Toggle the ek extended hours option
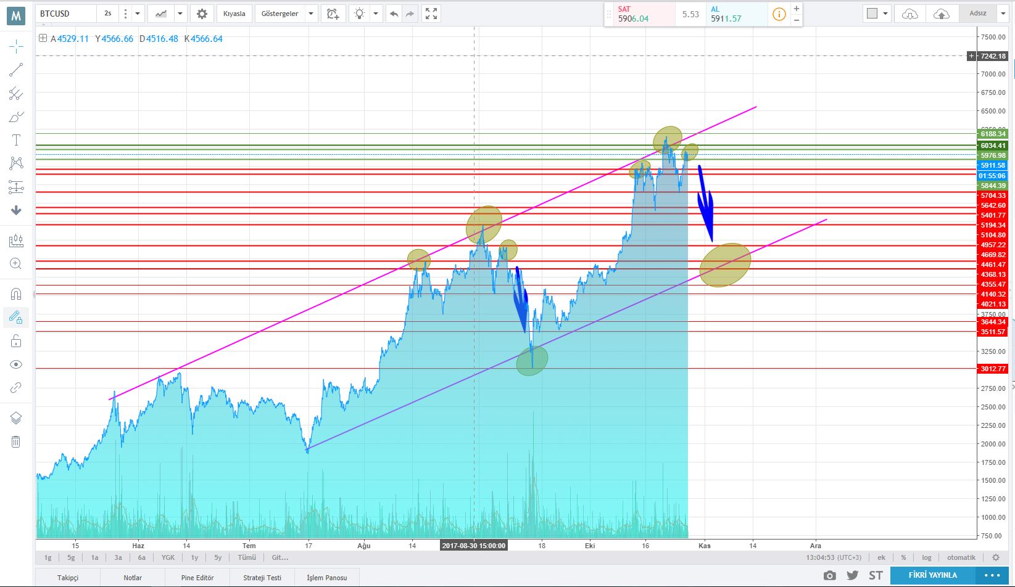 pos(881,557)
